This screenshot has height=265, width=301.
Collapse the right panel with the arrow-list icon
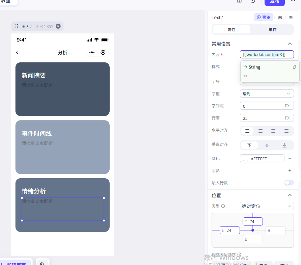coord(291,18)
